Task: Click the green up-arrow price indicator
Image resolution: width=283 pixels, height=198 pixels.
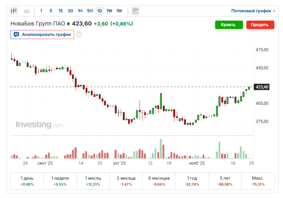Action: [68, 24]
